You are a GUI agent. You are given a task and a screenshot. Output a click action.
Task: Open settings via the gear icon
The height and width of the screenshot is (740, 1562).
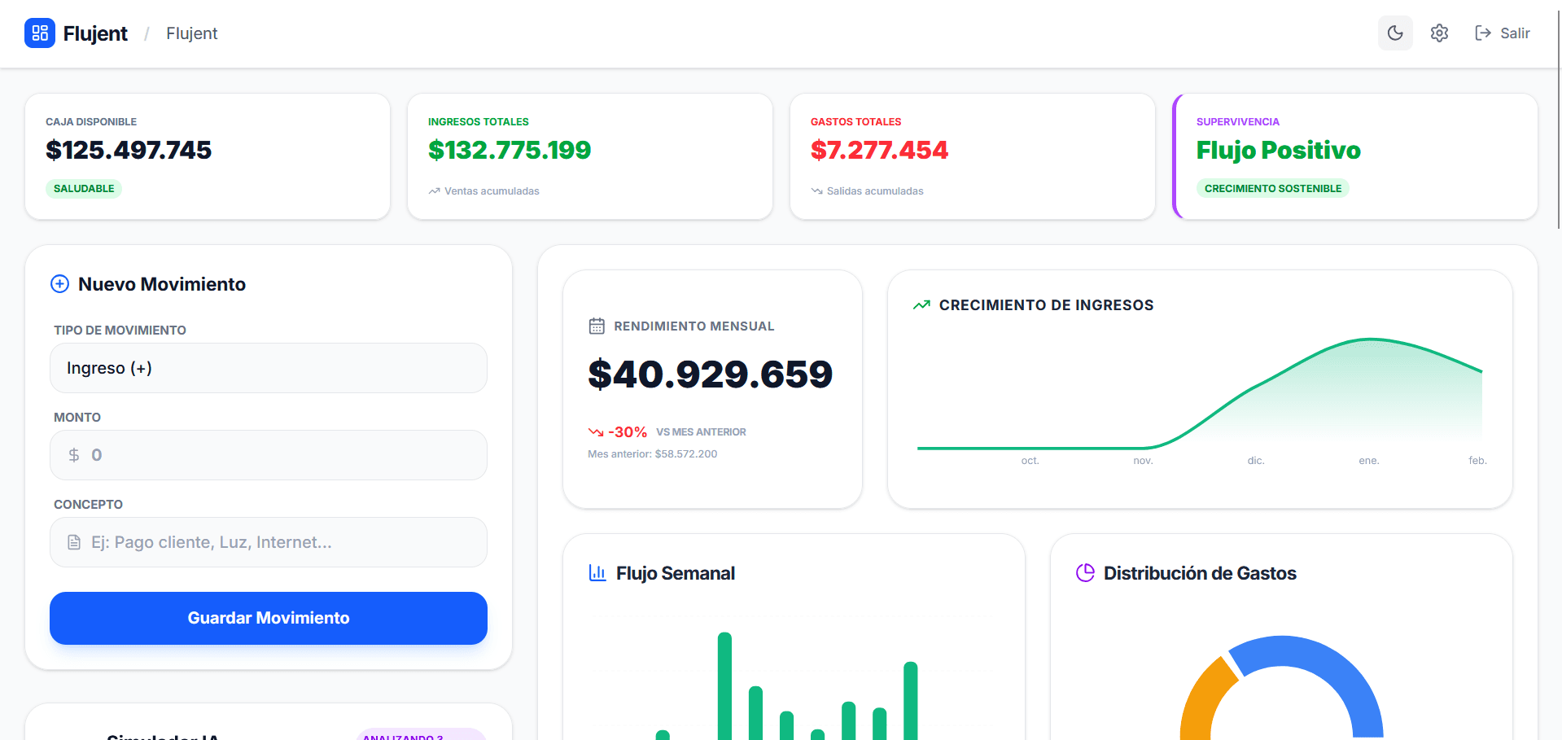[x=1438, y=33]
